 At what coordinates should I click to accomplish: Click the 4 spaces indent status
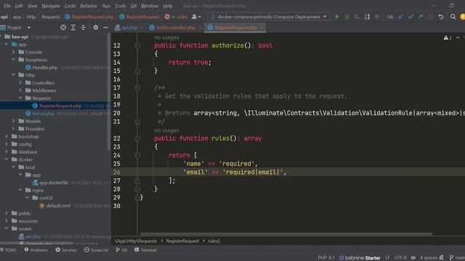click(429, 258)
